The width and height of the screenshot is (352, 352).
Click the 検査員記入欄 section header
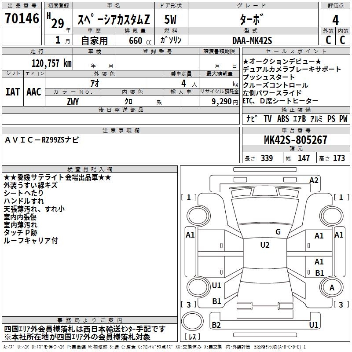90,169
